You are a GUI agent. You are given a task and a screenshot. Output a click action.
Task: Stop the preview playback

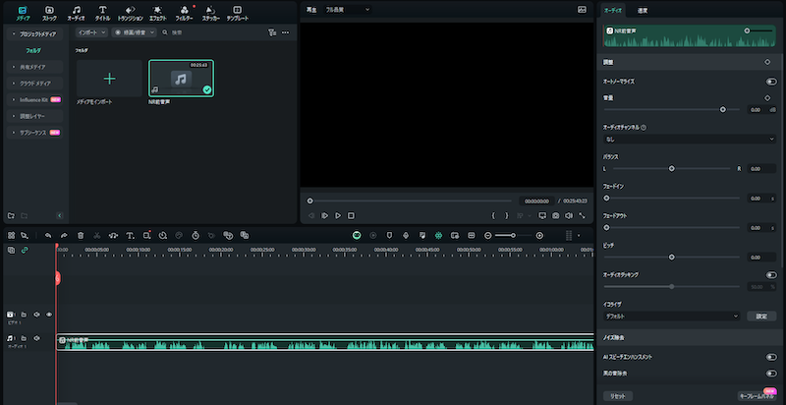tap(351, 215)
